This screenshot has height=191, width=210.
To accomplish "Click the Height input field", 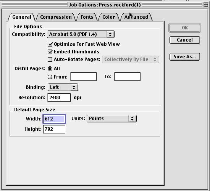I will click(54, 129).
